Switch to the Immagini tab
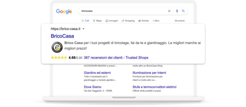The width and height of the screenshot is (246, 107). pyautogui.click(x=112, y=21)
